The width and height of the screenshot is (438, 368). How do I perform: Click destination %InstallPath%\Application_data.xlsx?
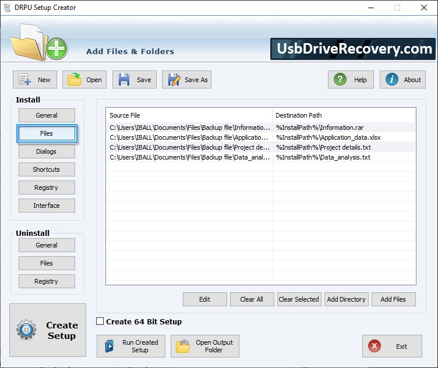[x=328, y=137]
